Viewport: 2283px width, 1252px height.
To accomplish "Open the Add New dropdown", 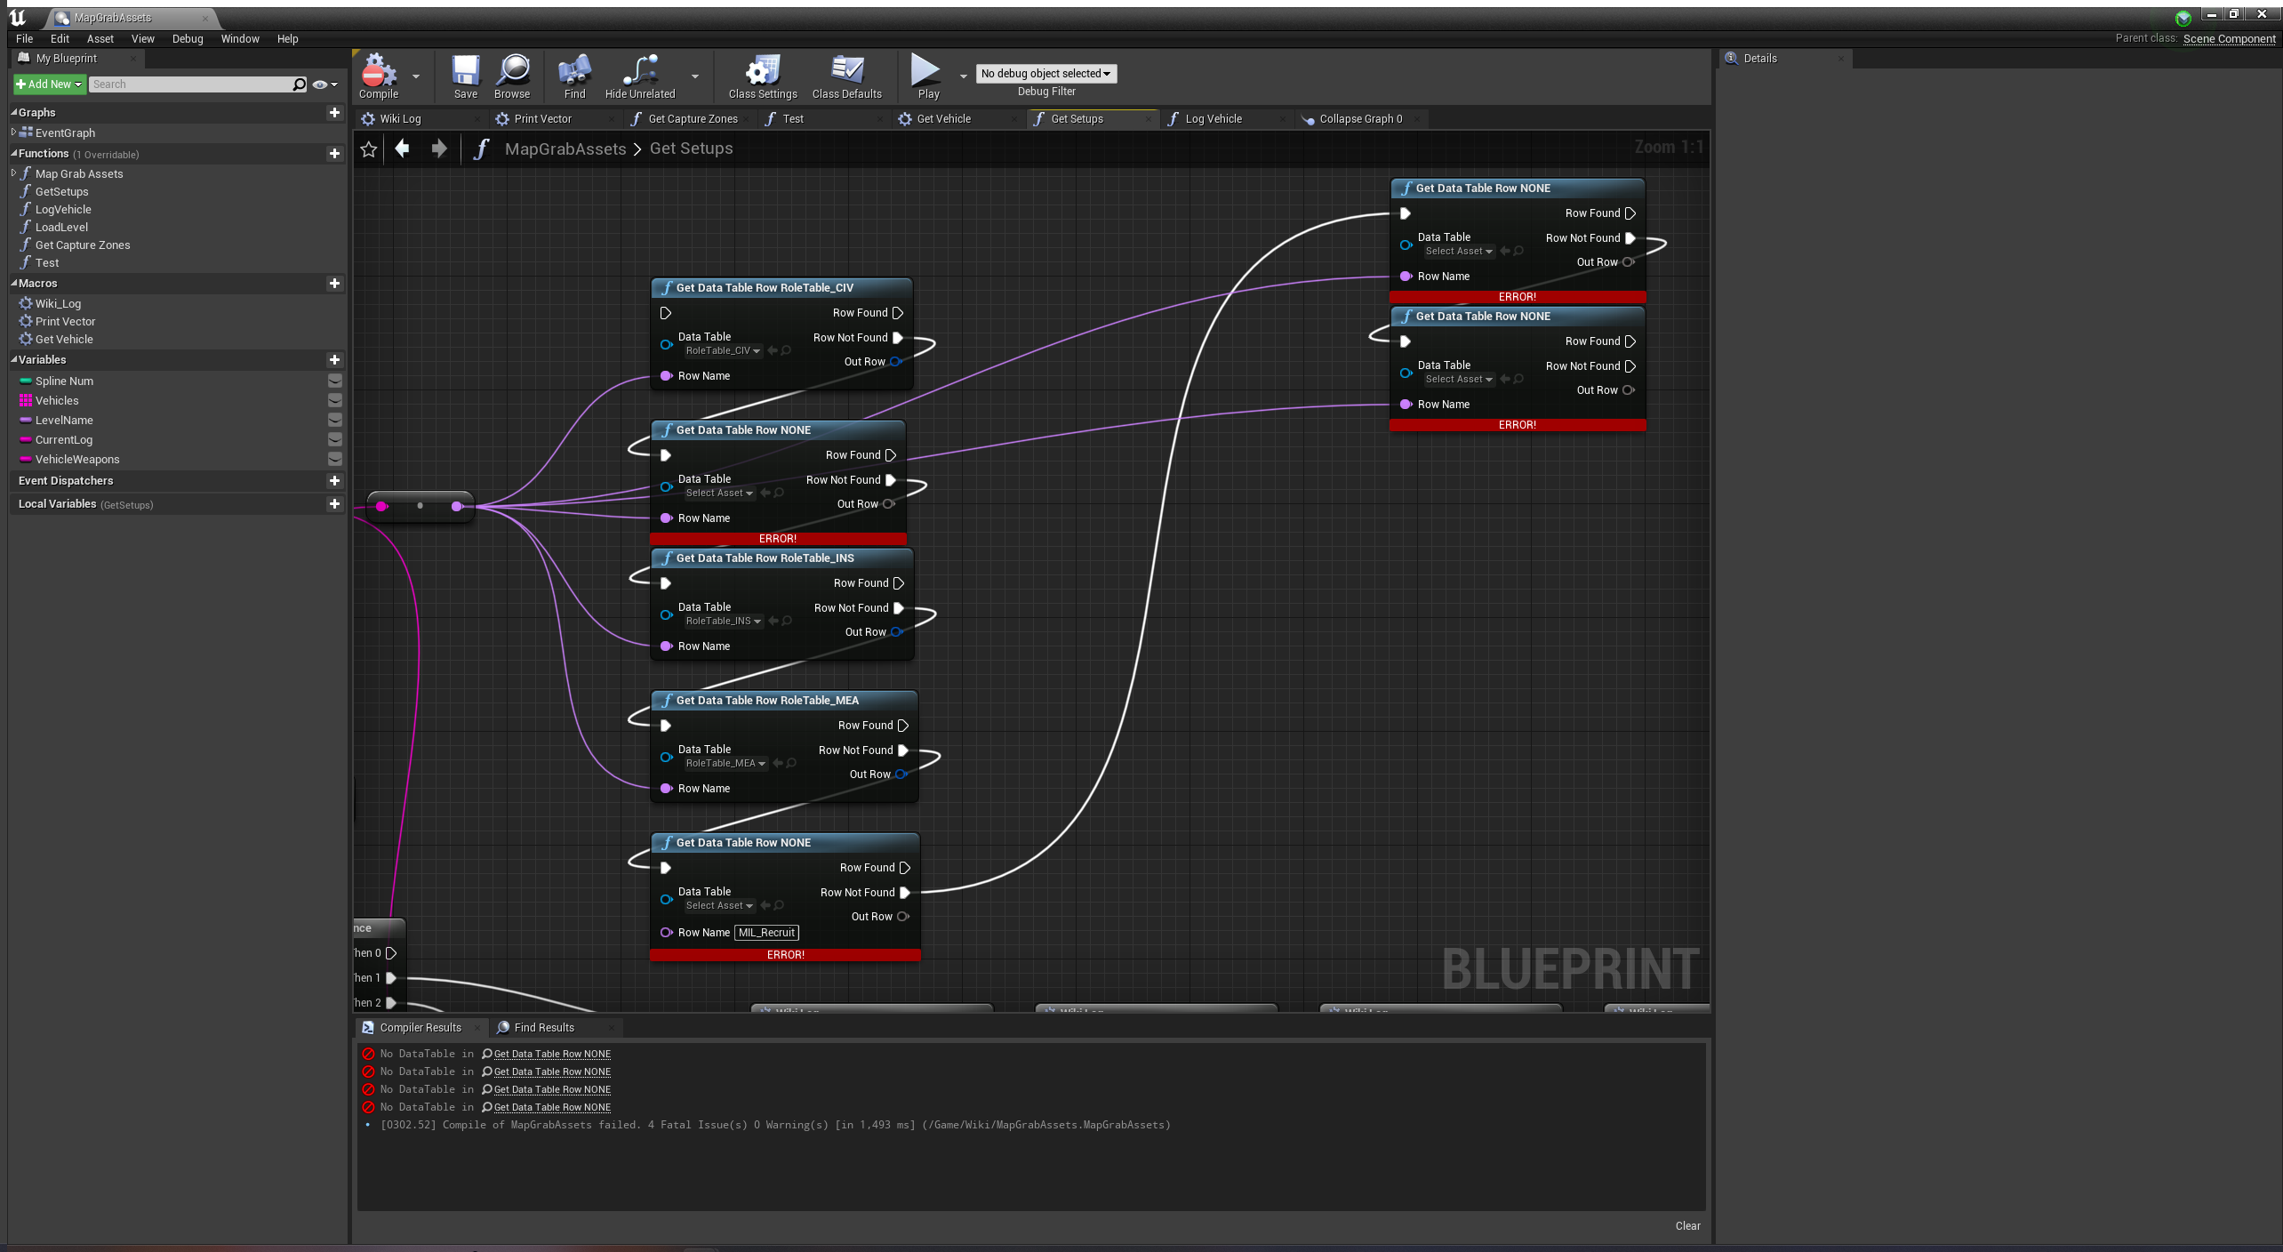I will 49,84.
